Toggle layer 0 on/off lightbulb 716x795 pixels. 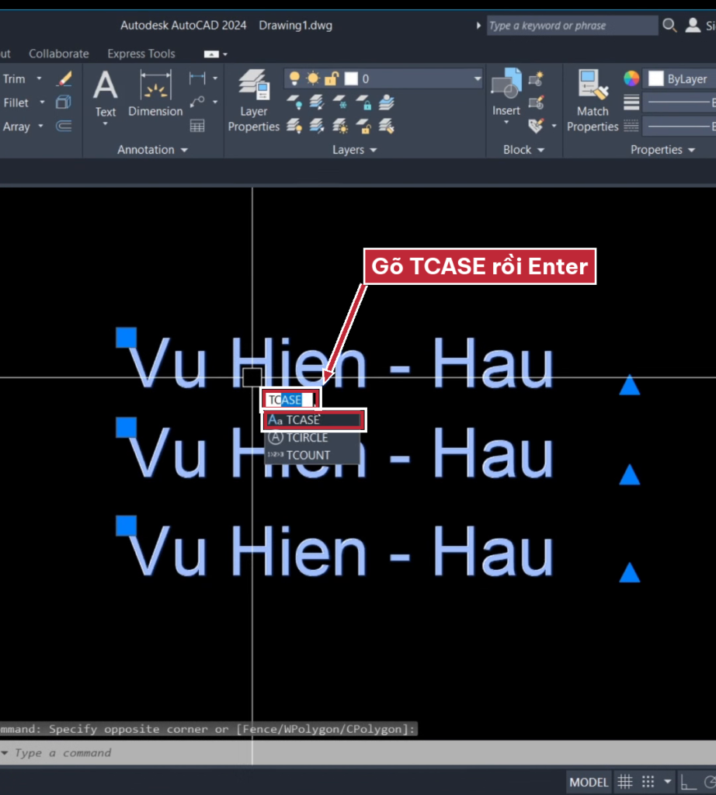[x=294, y=78]
